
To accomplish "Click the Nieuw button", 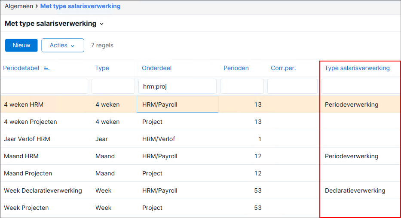I will (x=21, y=45).
